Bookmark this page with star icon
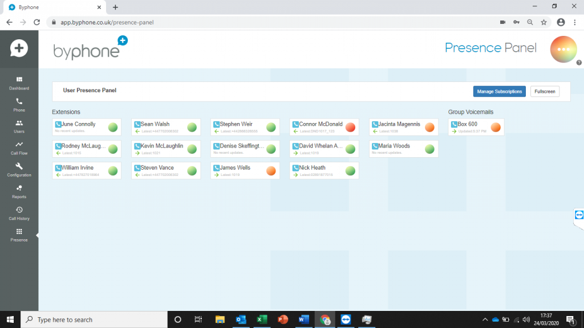 (544, 22)
